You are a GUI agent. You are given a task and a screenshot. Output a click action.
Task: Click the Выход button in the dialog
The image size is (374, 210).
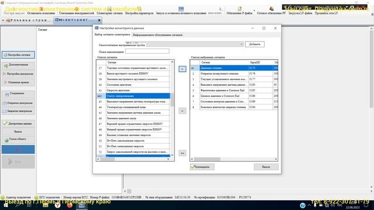pyautogui.click(x=266, y=167)
